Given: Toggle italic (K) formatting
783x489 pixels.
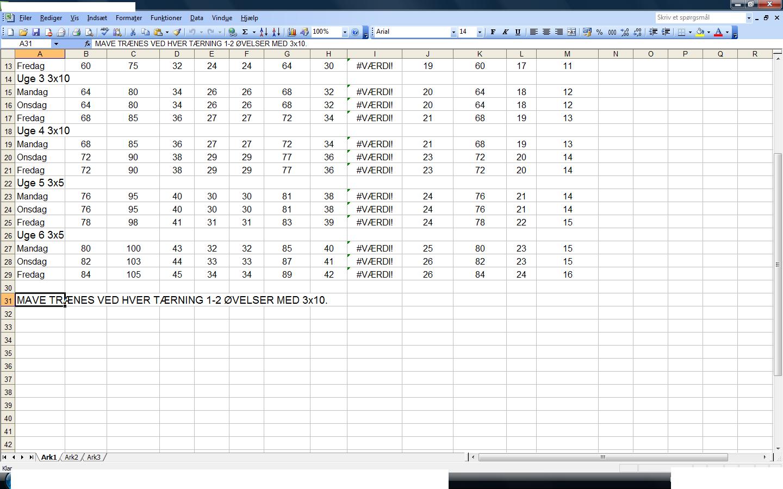Looking at the screenshot, I should coord(505,32).
